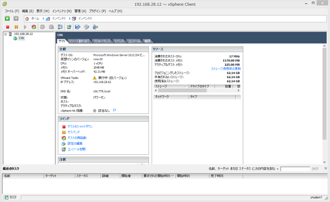Click the orange Suspend toolbar button

click(x=16, y=27)
